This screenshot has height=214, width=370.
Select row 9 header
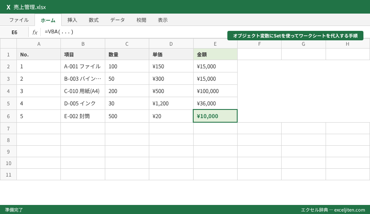tap(8, 151)
